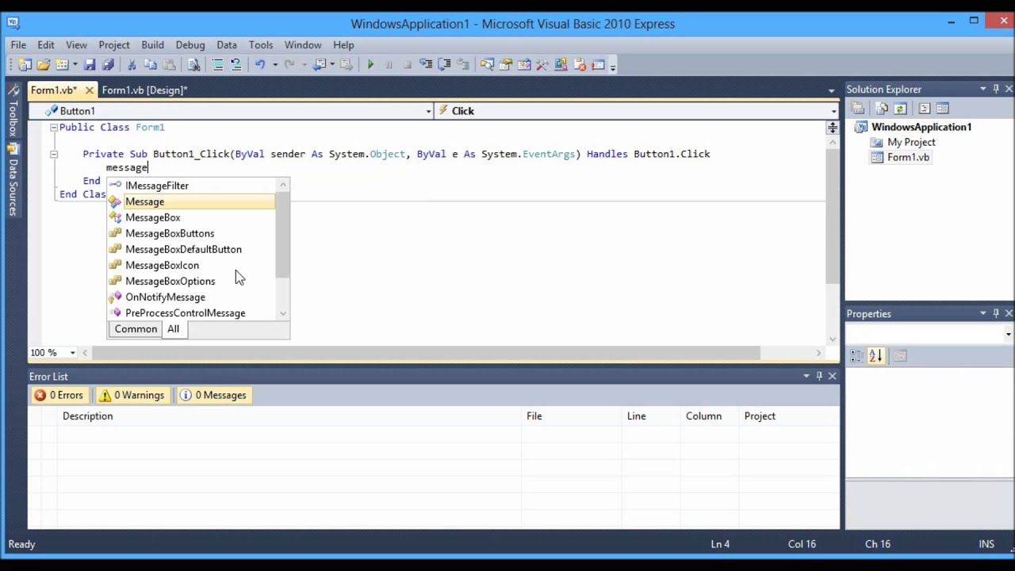
Task: Click the IntelliSense list vertical scrollbar thumb
Action: click(x=282, y=235)
